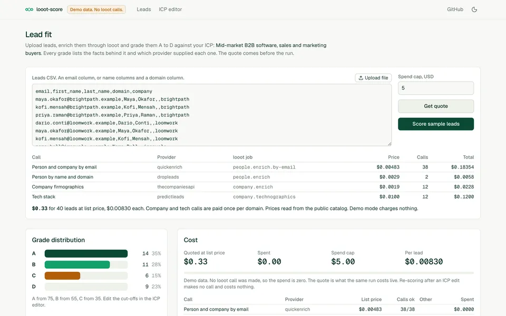
Task: Click the 'looot job' column header
Action: [242, 157]
